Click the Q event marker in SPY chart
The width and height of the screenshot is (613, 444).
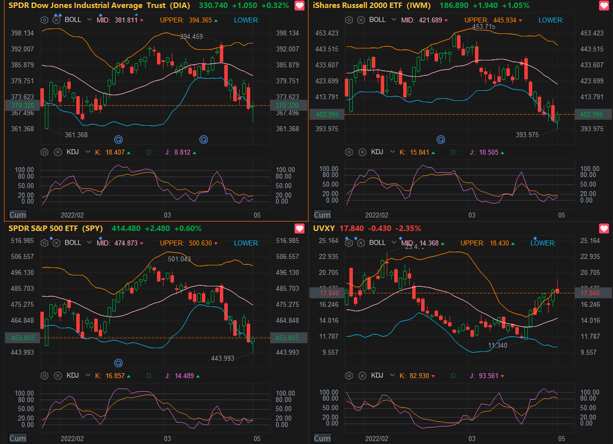(x=119, y=363)
